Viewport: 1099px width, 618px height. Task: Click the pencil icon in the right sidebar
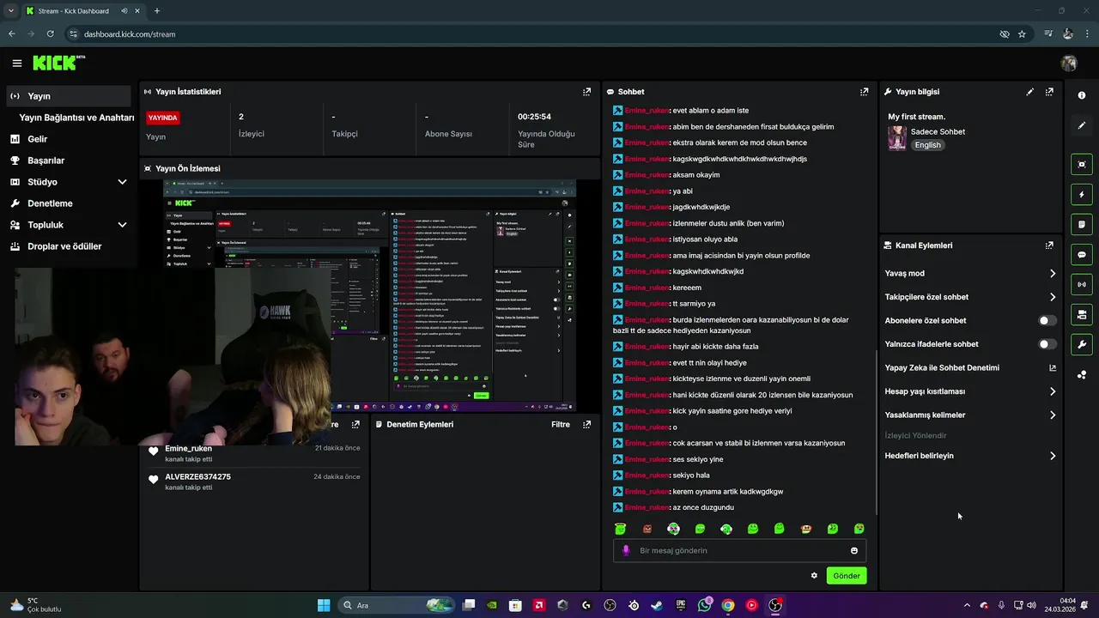(x=1082, y=125)
